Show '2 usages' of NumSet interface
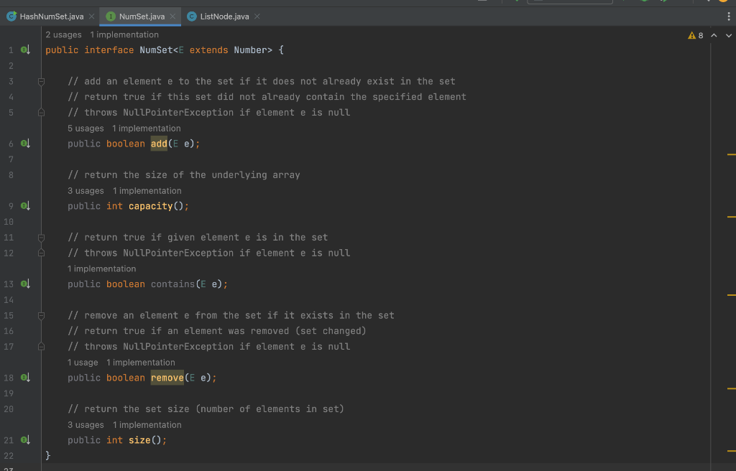 [x=63, y=34]
